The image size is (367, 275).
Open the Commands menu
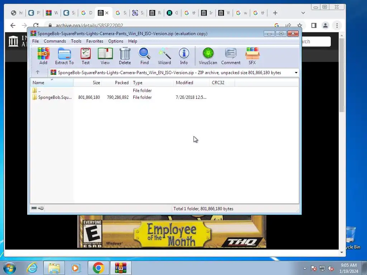click(x=55, y=41)
